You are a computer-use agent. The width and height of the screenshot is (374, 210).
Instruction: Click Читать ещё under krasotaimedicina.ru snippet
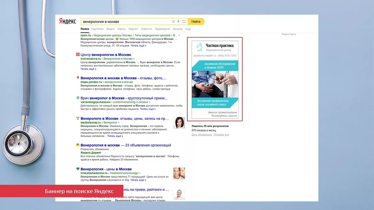(138, 180)
